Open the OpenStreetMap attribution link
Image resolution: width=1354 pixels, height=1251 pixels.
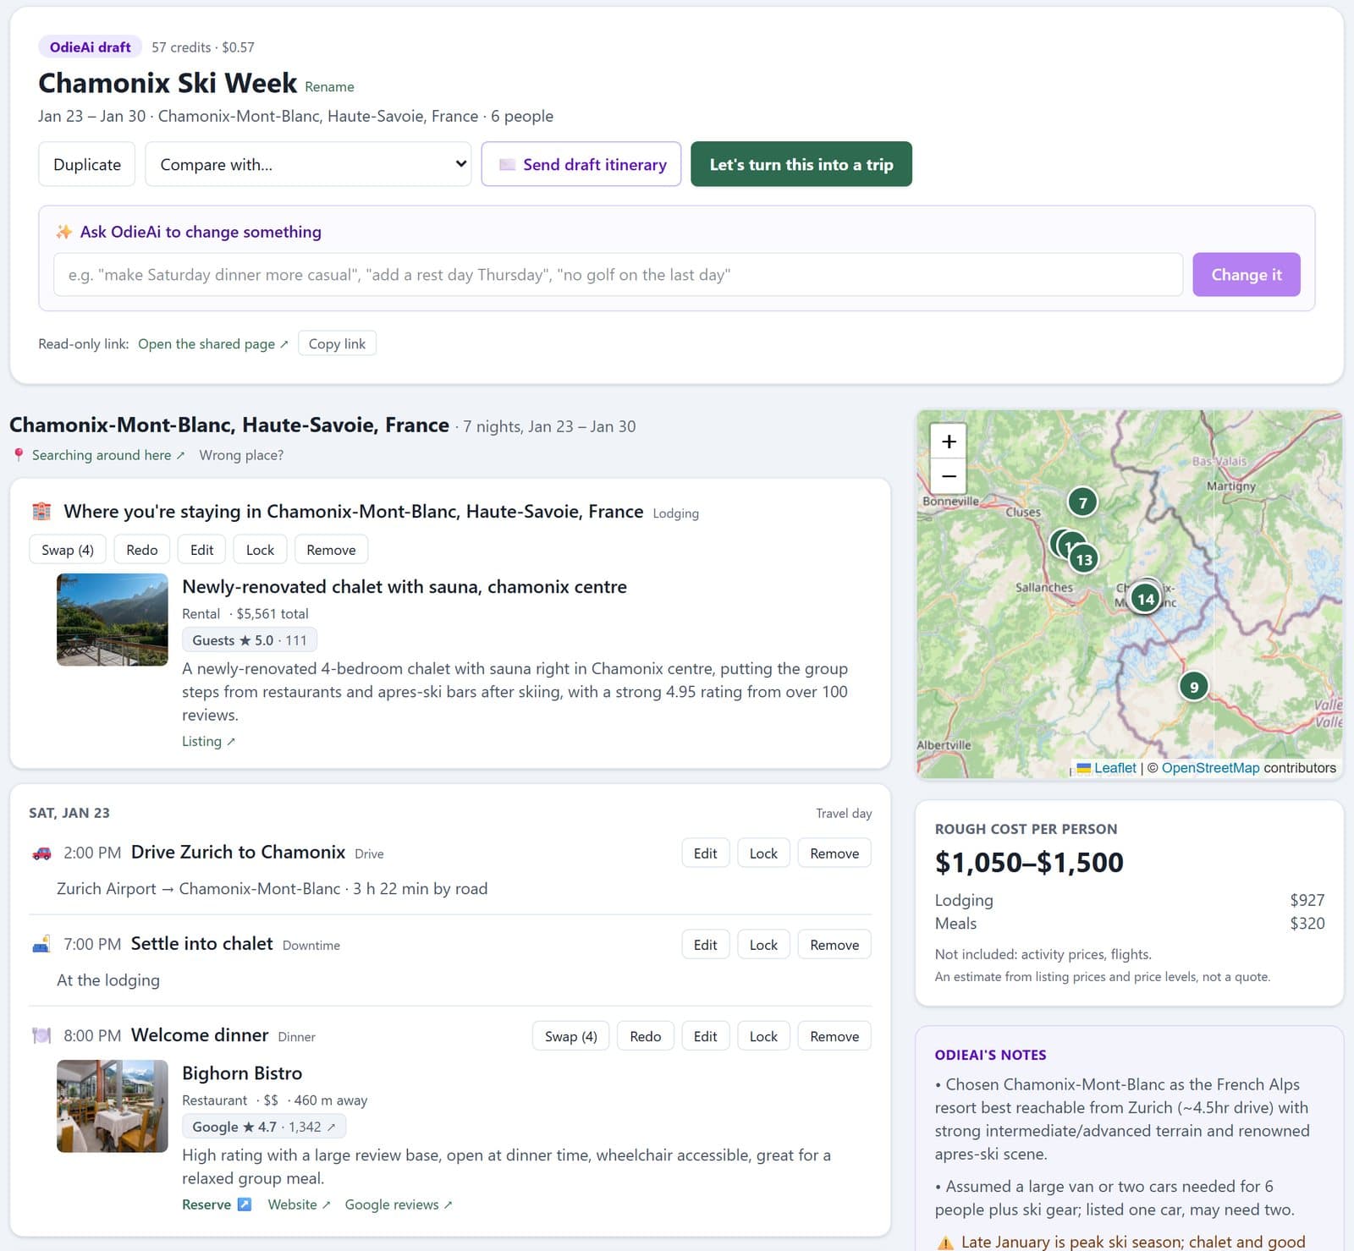(x=1210, y=768)
